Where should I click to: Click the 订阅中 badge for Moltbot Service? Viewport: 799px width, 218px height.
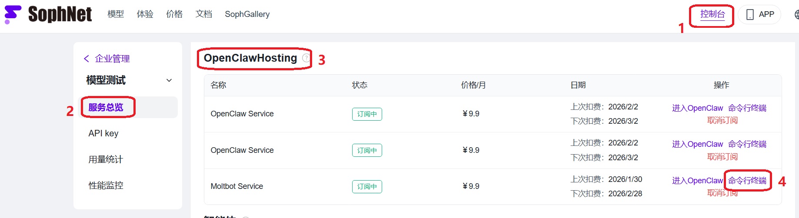tap(367, 186)
